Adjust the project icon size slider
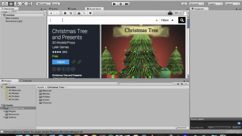 point(181,128)
